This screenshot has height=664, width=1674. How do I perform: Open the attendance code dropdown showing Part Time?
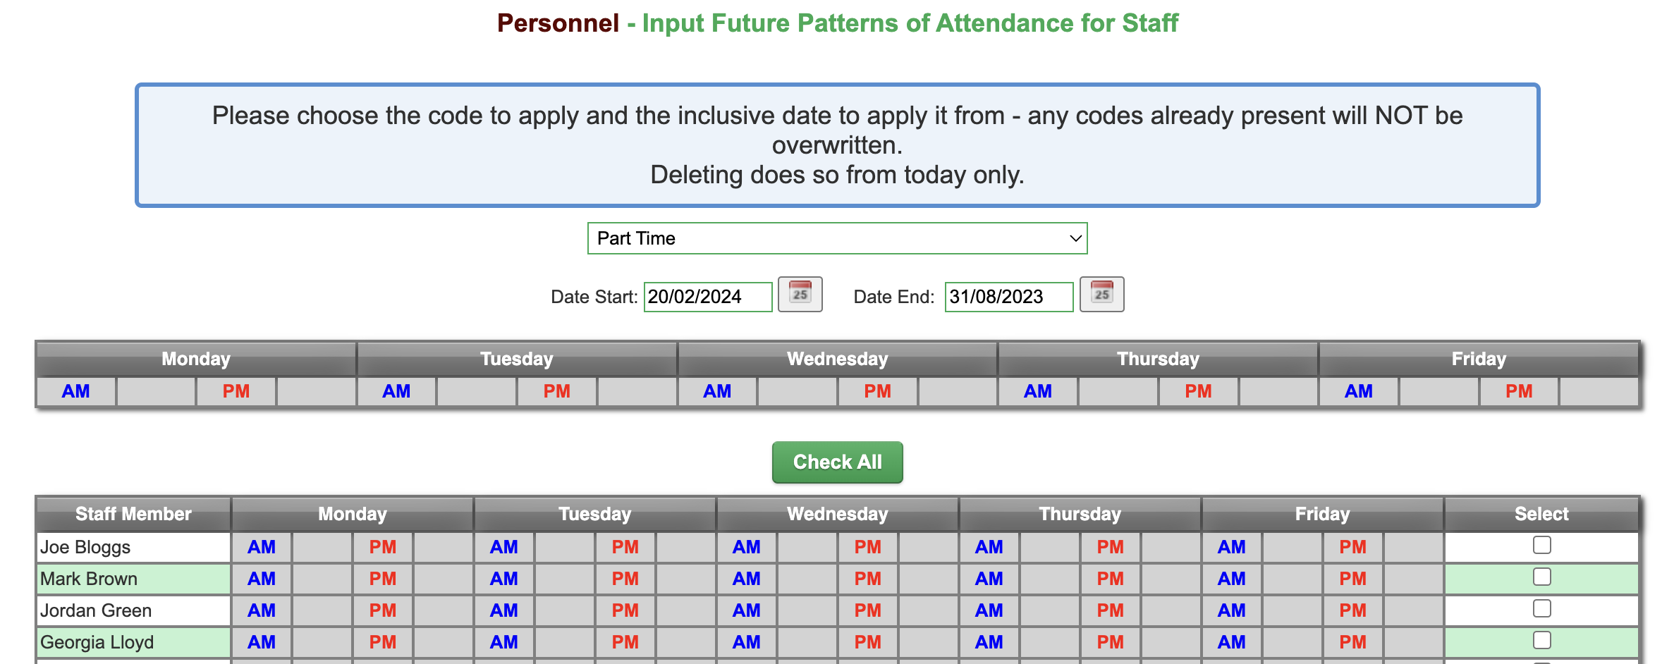pos(837,238)
